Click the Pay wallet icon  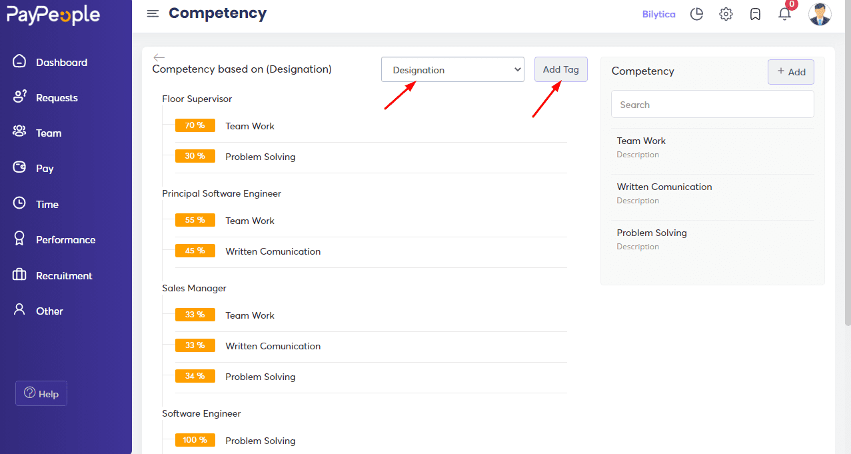tap(19, 167)
